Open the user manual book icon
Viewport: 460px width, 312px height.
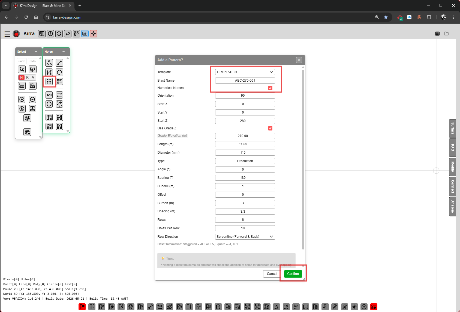tap(42, 34)
